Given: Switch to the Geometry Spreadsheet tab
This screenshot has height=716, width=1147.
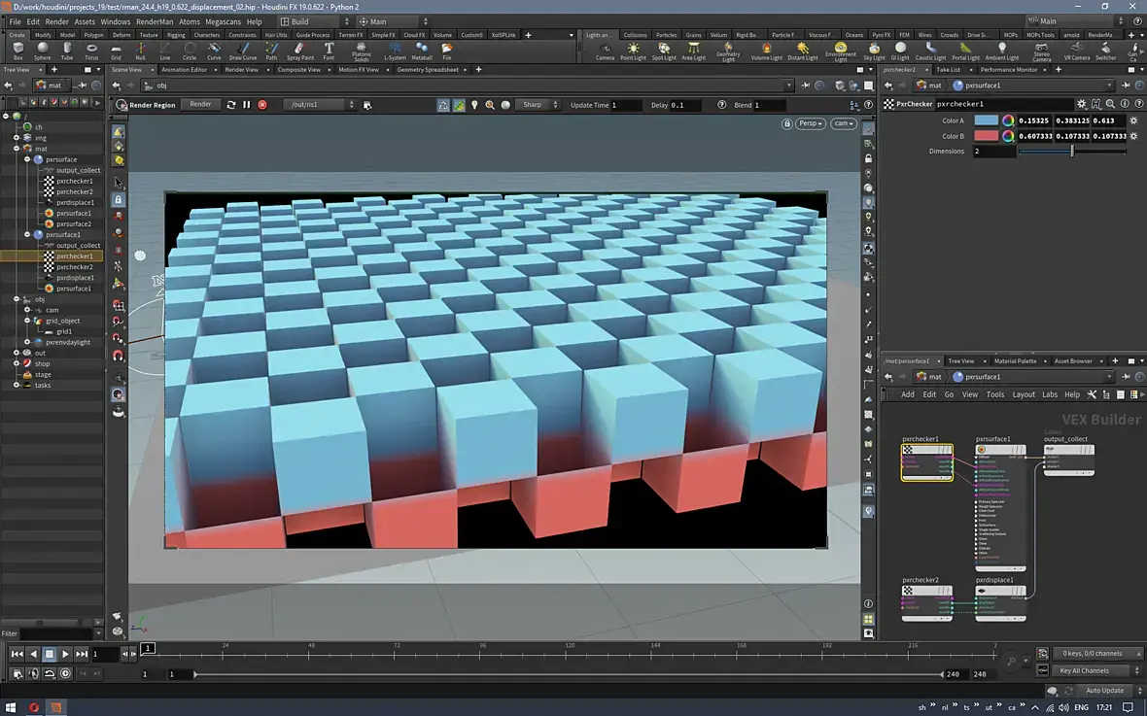Looking at the screenshot, I should point(428,70).
